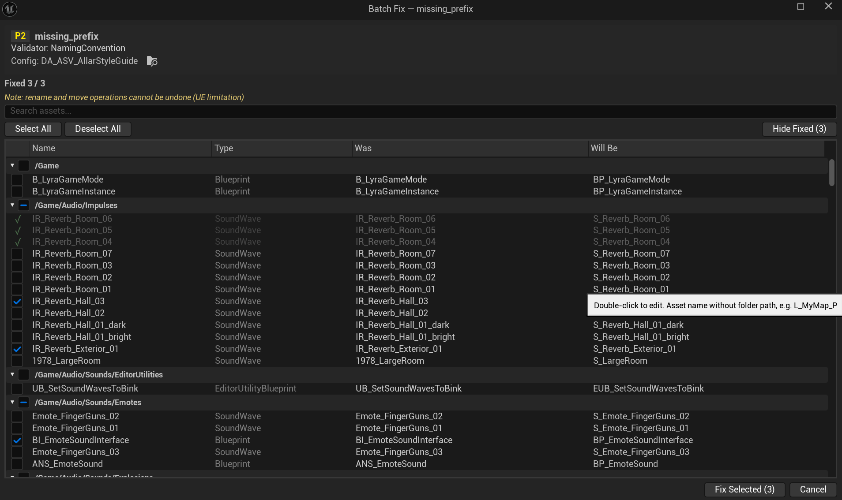This screenshot has width=842, height=500.
Task: Click the Select All button
Action: coord(33,129)
